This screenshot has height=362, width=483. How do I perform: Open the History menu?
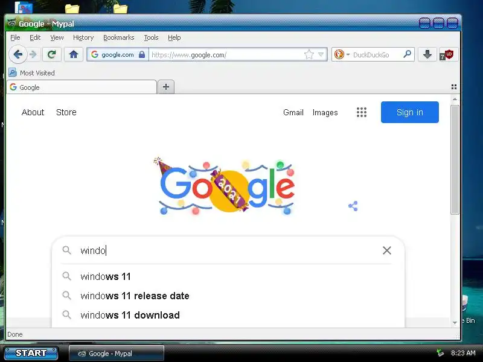pyautogui.click(x=83, y=37)
